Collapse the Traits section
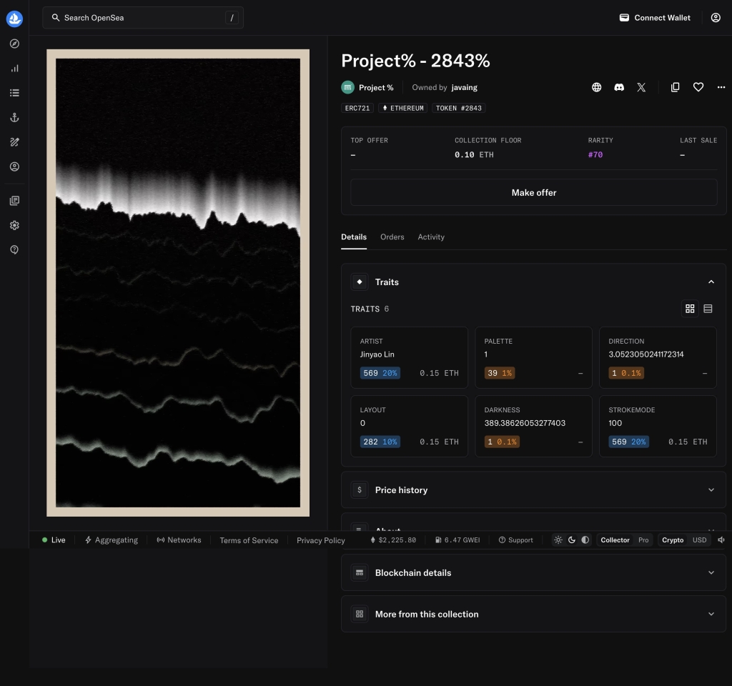 [711, 282]
